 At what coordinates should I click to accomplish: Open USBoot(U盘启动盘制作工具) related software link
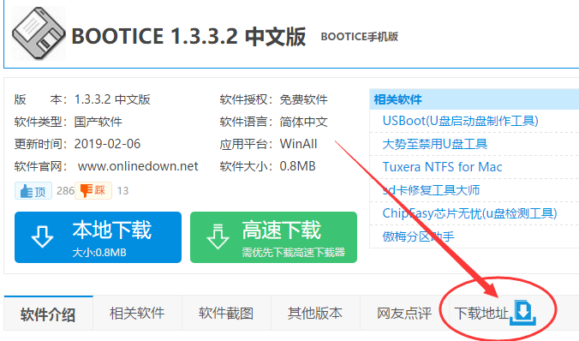pos(461,121)
